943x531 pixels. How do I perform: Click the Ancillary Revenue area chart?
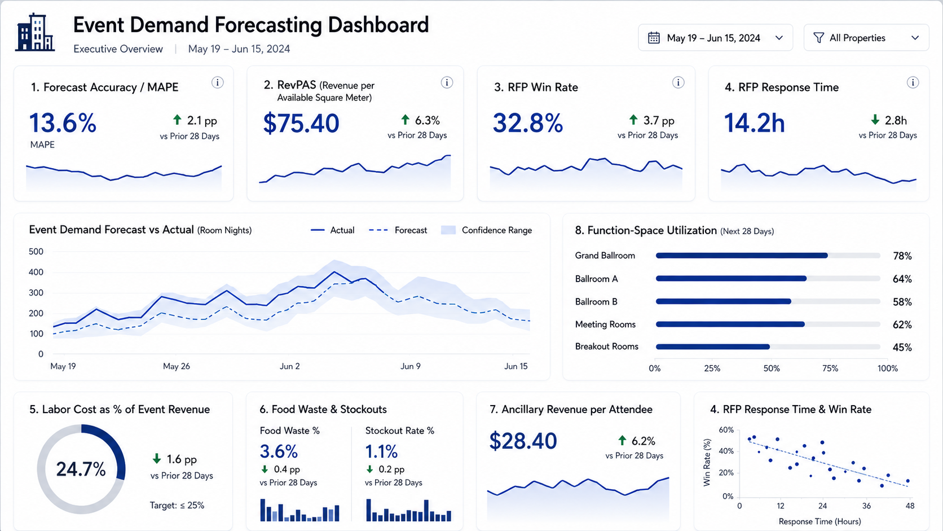point(578,499)
